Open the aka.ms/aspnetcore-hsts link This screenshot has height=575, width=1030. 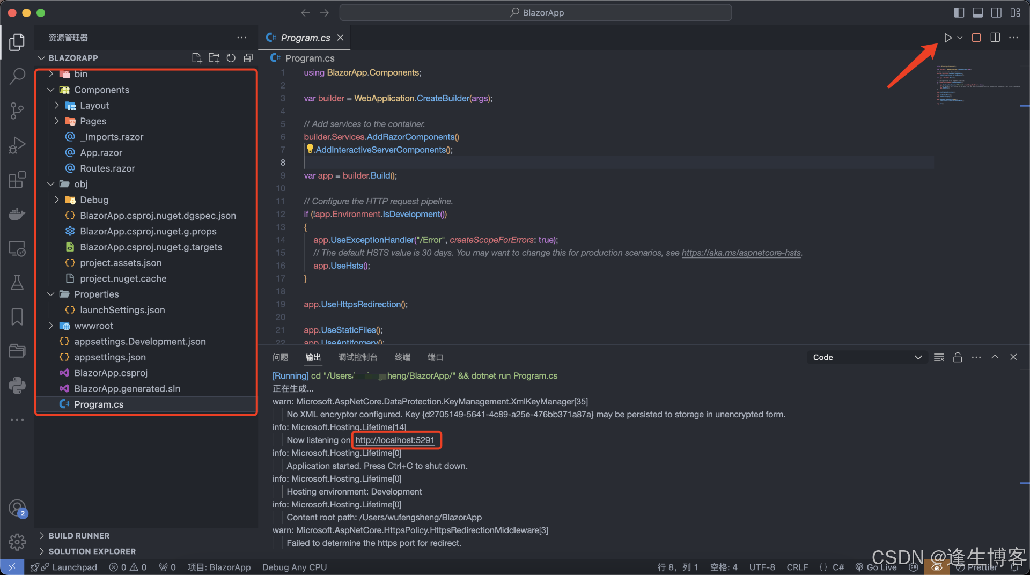click(x=741, y=253)
